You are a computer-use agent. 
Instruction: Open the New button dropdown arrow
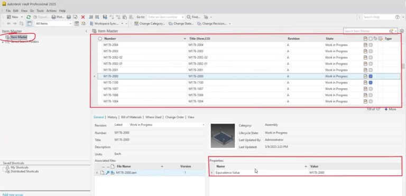tap(22, 17)
